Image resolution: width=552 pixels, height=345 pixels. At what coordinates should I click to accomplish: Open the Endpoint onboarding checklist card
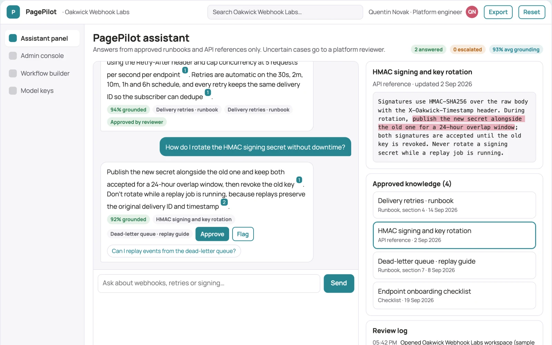[454, 295]
